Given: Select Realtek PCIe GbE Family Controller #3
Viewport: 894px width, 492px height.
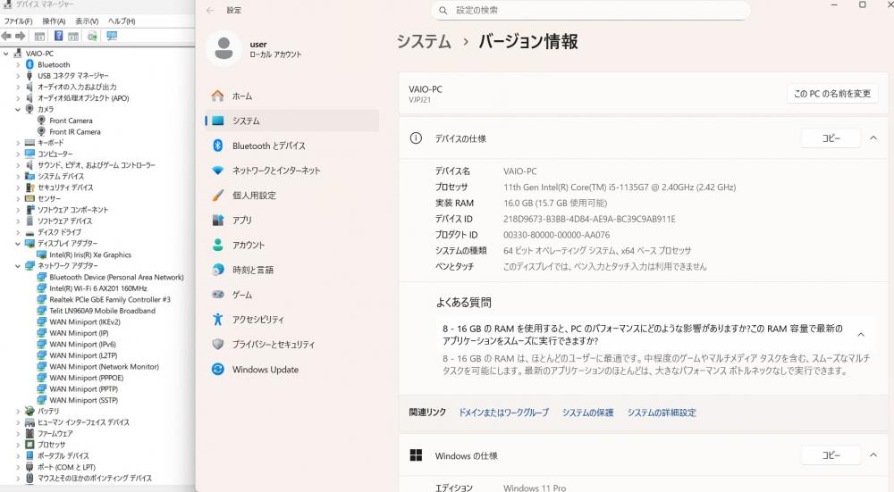Looking at the screenshot, I should [x=109, y=299].
